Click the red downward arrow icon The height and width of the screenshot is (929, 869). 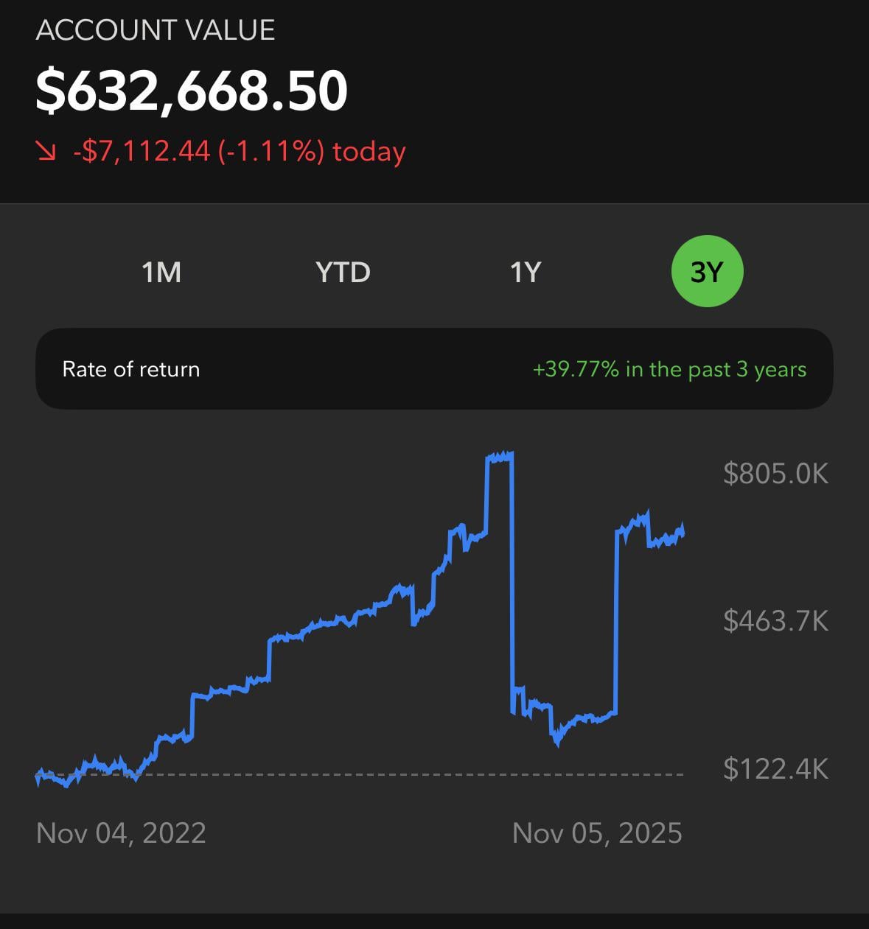(x=46, y=152)
